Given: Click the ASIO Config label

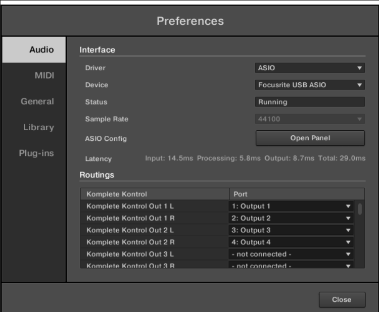Looking at the screenshot, I should click(106, 139).
